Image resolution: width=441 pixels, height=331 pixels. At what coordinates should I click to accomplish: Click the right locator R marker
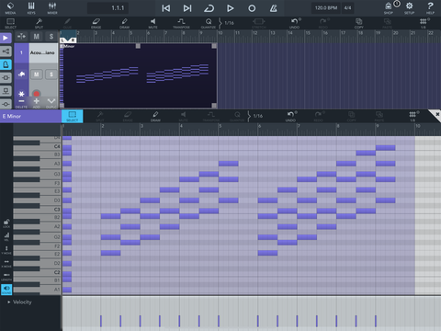[73, 40]
